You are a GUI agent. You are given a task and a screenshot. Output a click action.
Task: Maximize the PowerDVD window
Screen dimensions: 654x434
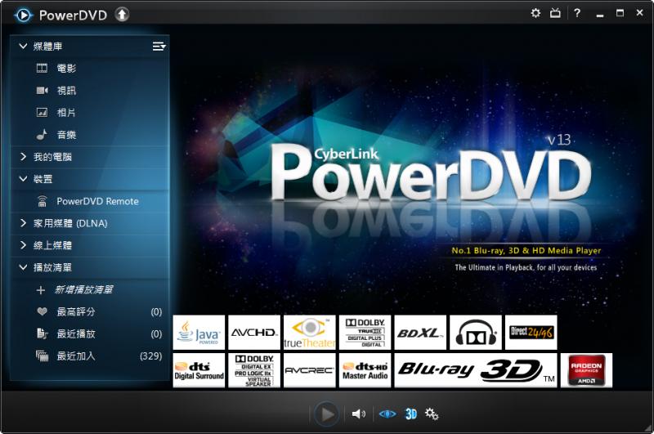[620, 13]
